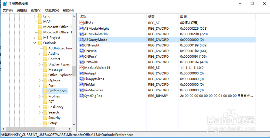Click the ABQueryMode DWORD icon

82,40
